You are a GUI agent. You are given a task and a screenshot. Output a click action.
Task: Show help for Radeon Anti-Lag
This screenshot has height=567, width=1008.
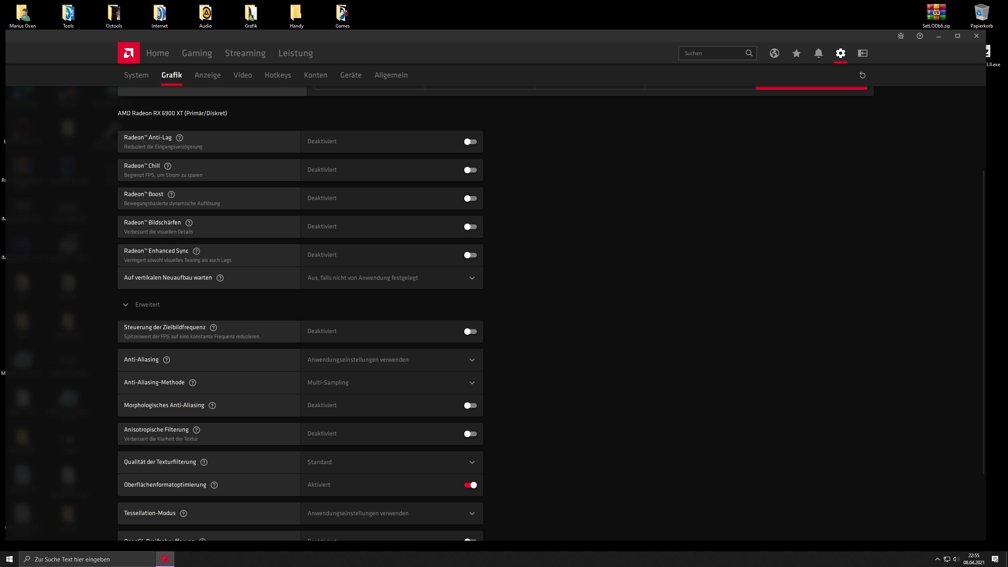tap(180, 138)
